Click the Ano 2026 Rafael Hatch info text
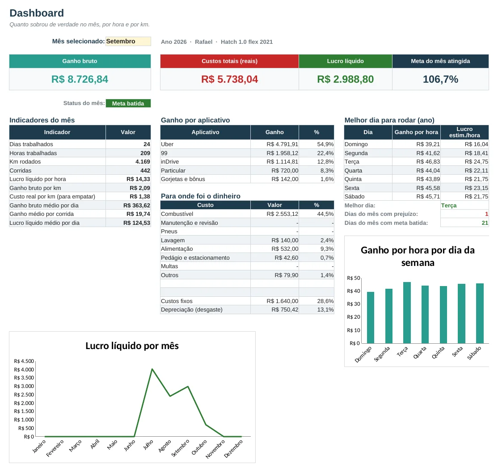 coord(217,42)
